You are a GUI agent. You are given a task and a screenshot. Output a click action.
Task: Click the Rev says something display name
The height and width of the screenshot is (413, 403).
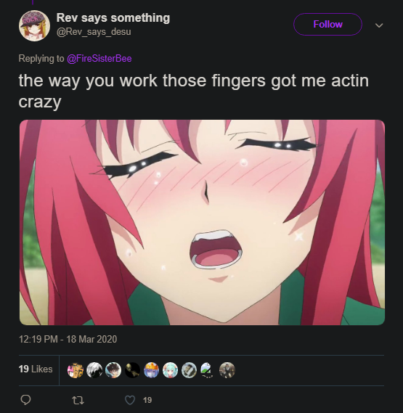pyautogui.click(x=113, y=18)
